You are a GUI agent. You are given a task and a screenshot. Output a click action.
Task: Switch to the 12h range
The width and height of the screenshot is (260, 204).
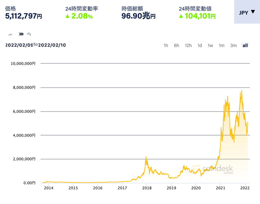coord(188,45)
